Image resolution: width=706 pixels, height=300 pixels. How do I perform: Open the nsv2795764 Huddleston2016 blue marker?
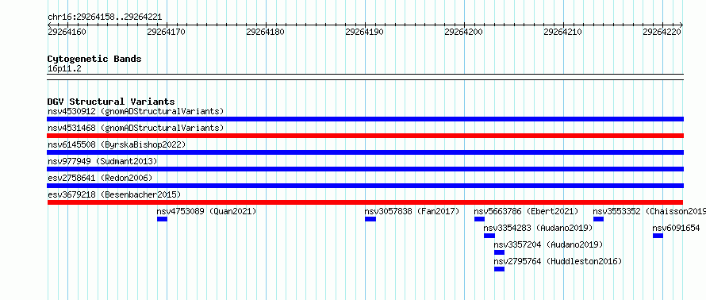499,269
